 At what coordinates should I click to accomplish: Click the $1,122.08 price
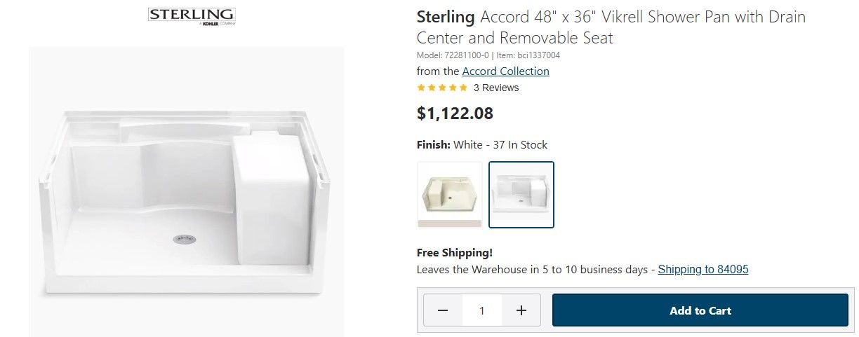pos(455,113)
